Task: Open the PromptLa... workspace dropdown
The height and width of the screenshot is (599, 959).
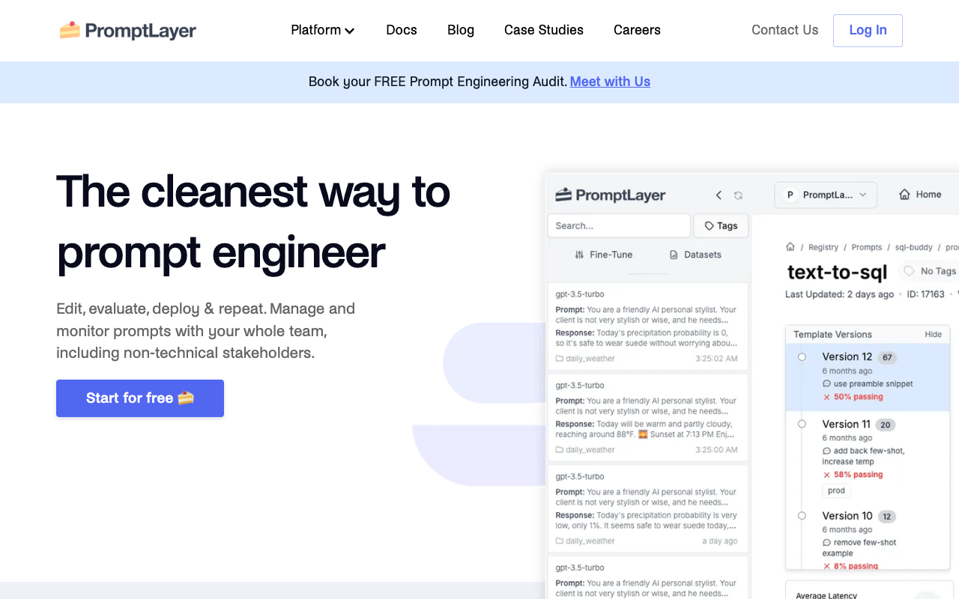Action: 826,195
